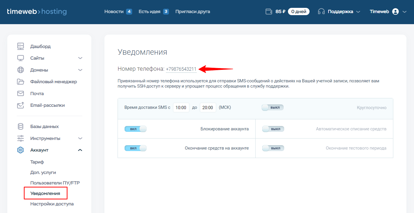
Task: Click the user avatar icon in header
Action: coord(395,12)
